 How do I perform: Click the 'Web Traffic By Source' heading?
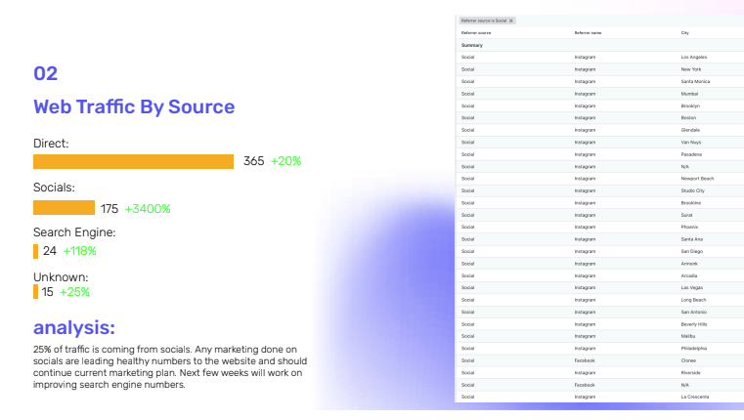coord(134,106)
